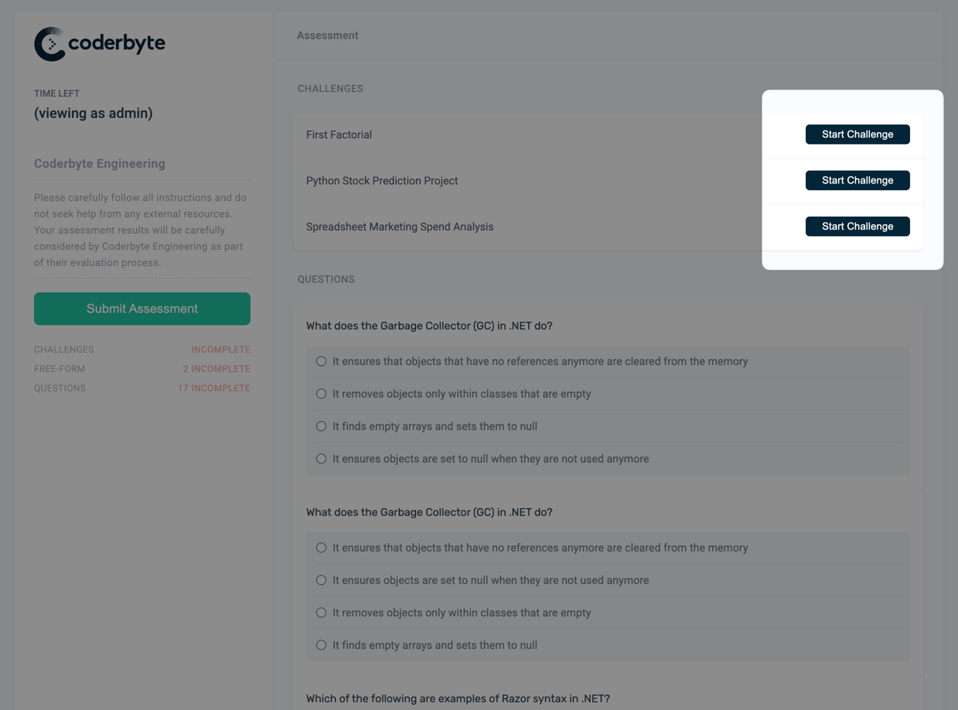Pick 'finds empty arrays' option in first GC question
The image size is (958, 710).
pyautogui.click(x=322, y=426)
